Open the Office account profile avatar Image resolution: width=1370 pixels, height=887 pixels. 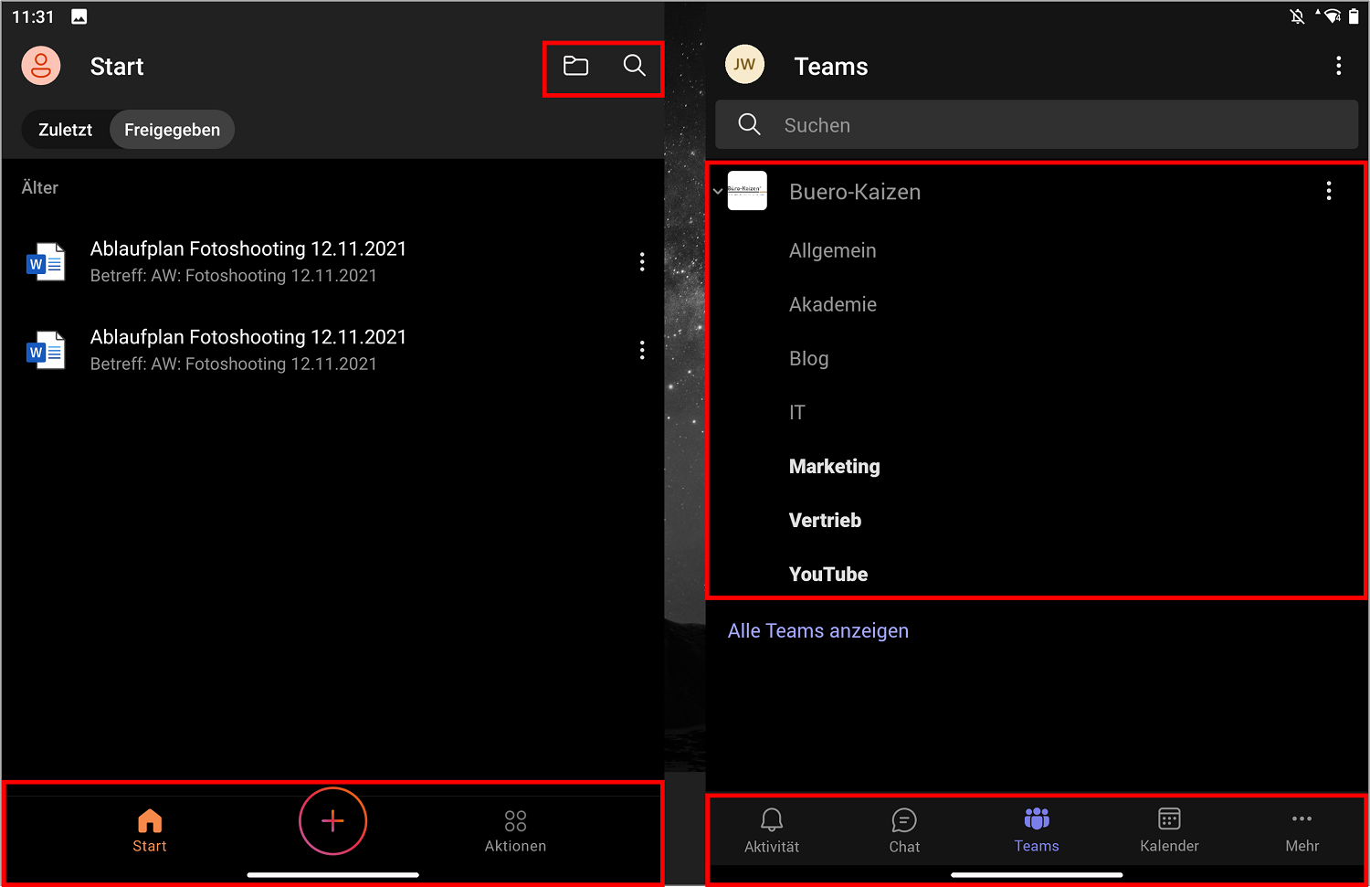point(41,66)
